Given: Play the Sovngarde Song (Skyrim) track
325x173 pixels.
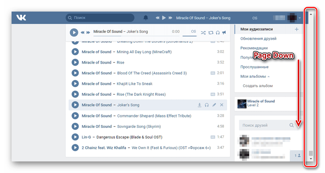Looking at the screenshot, I should [x=75, y=126].
